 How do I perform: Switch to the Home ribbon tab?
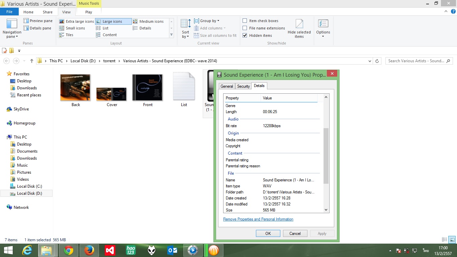tap(28, 12)
